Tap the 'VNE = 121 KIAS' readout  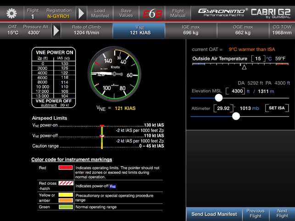116,108
